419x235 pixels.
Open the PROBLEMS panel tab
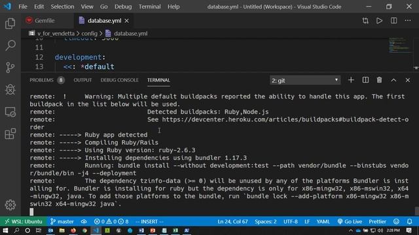41,80
